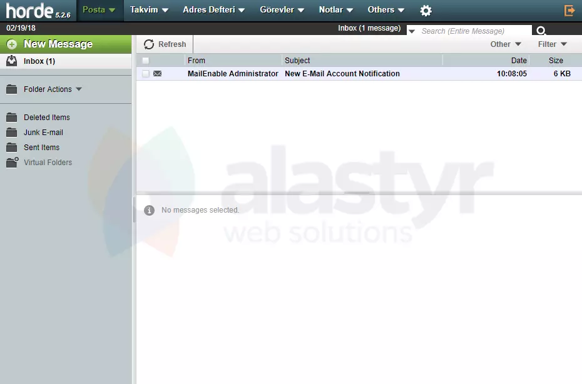Image resolution: width=582 pixels, height=384 pixels.
Task: Open the New E-Mail Account Notification message
Action: 342,73
